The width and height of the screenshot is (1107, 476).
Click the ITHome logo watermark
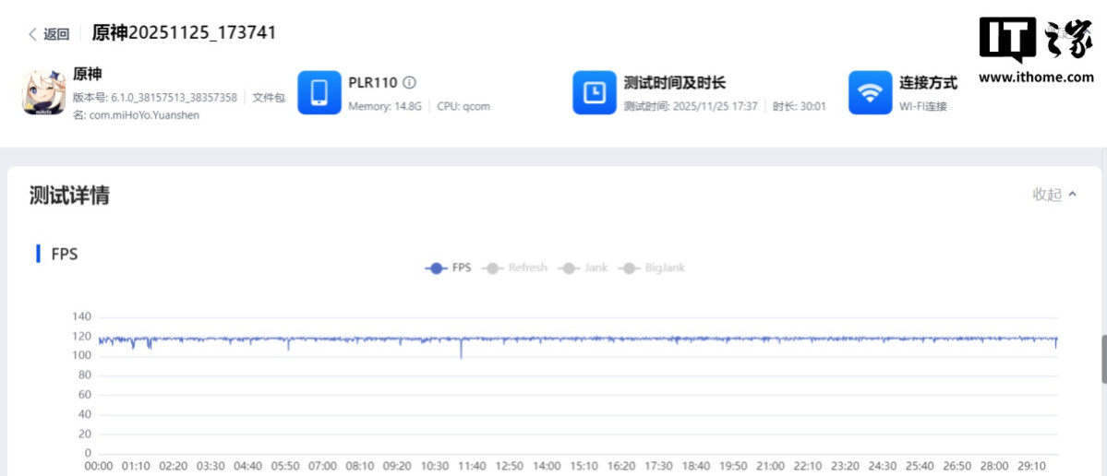pos(1036,40)
